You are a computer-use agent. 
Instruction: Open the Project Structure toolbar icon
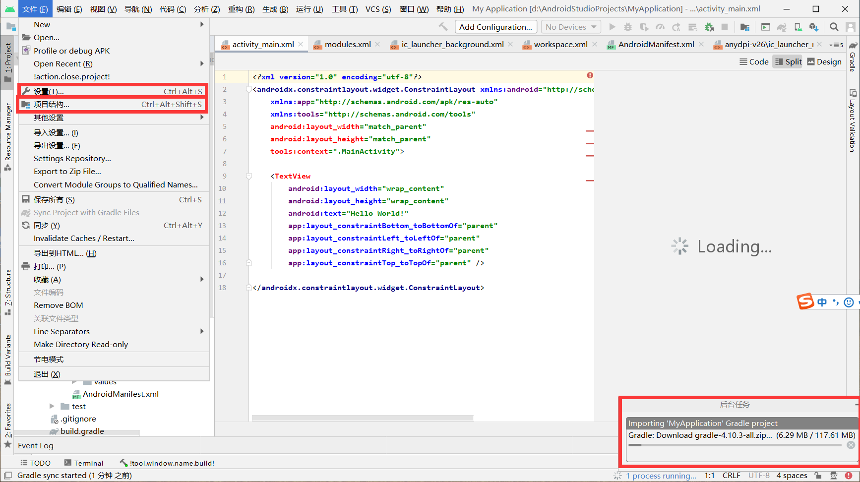(744, 27)
